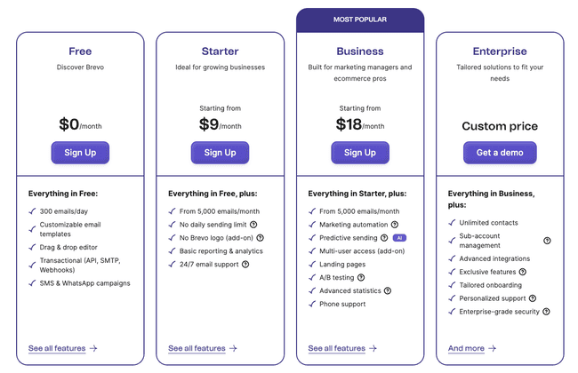Click Get a demo for Enterprise
The image size is (578, 373).
500,153
